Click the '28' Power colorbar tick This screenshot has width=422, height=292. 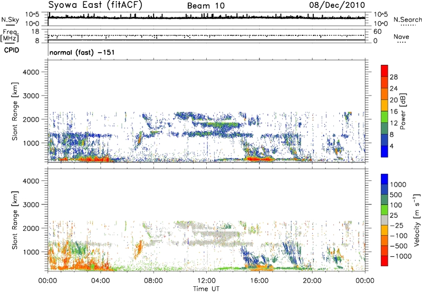pos(394,77)
